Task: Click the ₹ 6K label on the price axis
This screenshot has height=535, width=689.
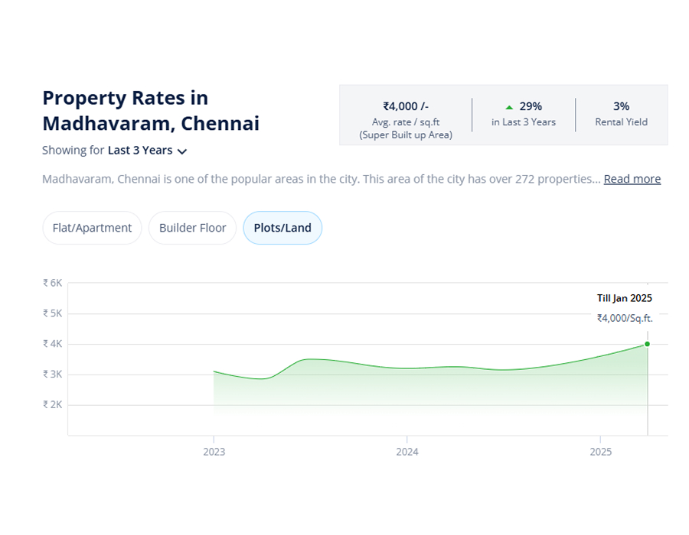Action: pyautogui.click(x=53, y=283)
